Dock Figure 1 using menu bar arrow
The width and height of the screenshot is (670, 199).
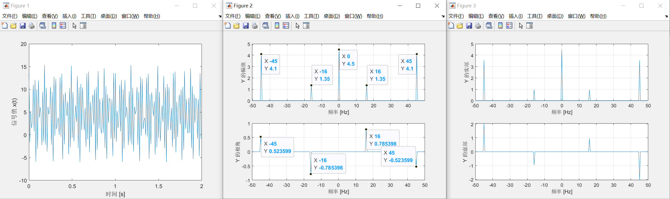220,16
